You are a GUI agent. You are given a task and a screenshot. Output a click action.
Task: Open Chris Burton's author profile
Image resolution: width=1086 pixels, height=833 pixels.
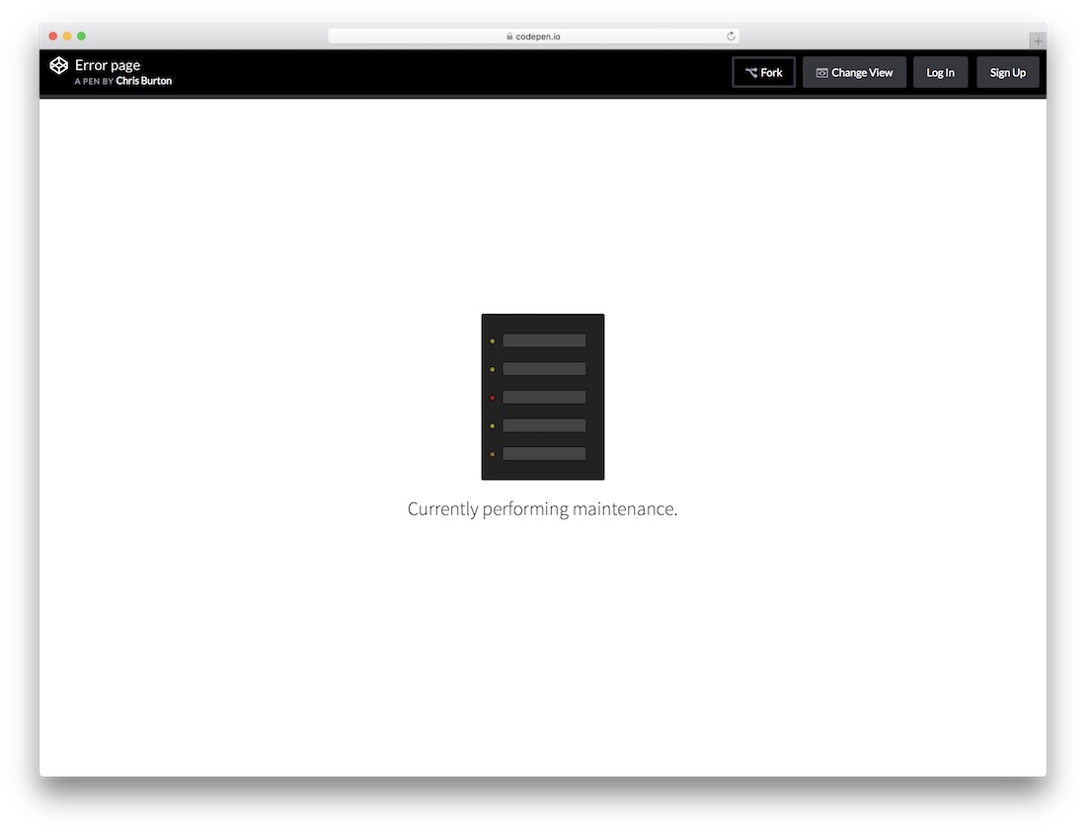(x=143, y=81)
